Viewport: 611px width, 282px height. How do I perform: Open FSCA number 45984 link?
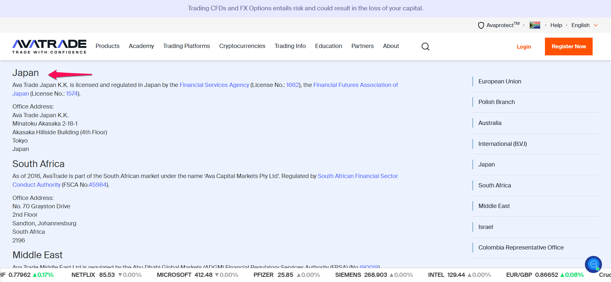click(x=97, y=185)
